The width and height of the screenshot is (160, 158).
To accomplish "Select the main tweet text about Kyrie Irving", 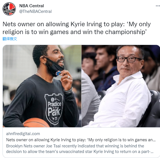I will [x=77, y=28].
